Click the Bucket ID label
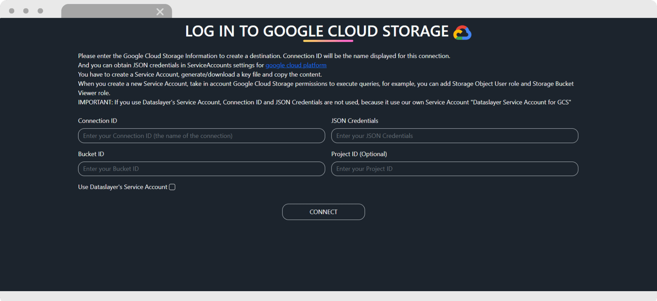This screenshot has height=301, width=657. (x=91, y=154)
